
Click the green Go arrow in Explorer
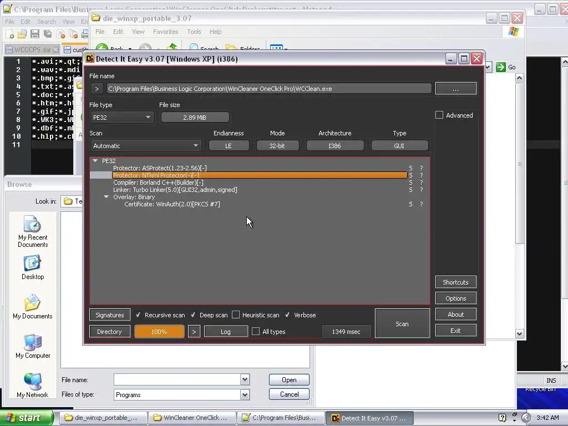(x=501, y=67)
